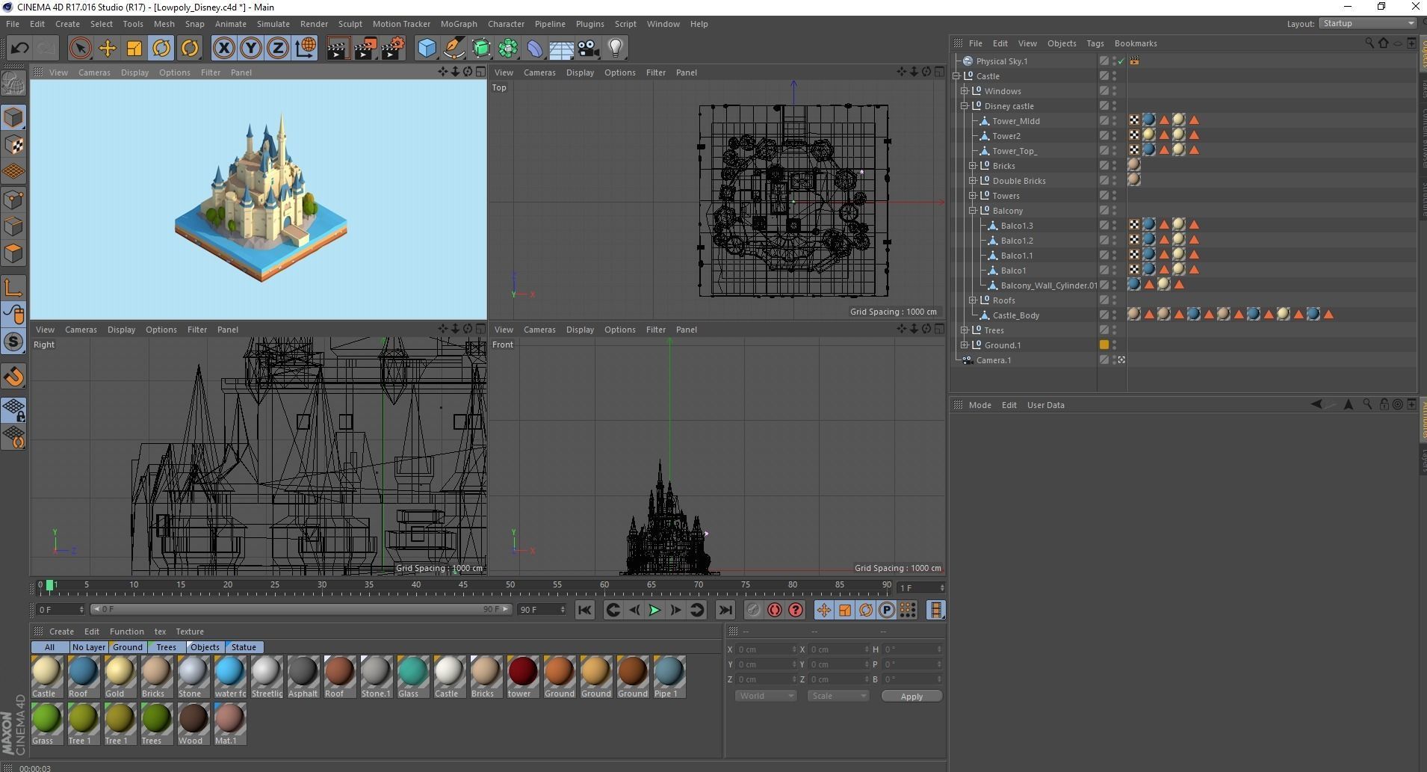
Task: Open the Array modeling objects icon
Action: coord(508,49)
